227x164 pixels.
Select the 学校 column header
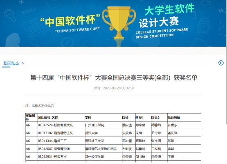click(88, 118)
